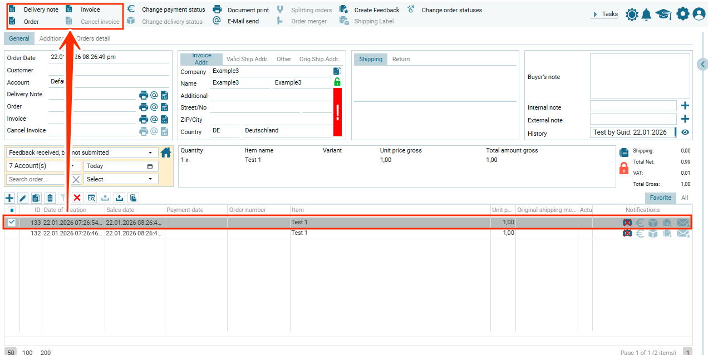Image resolution: width=708 pixels, height=355 pixels.
Task: Toggle the select-all checkbox in the grid header
Action: (12, 210)
